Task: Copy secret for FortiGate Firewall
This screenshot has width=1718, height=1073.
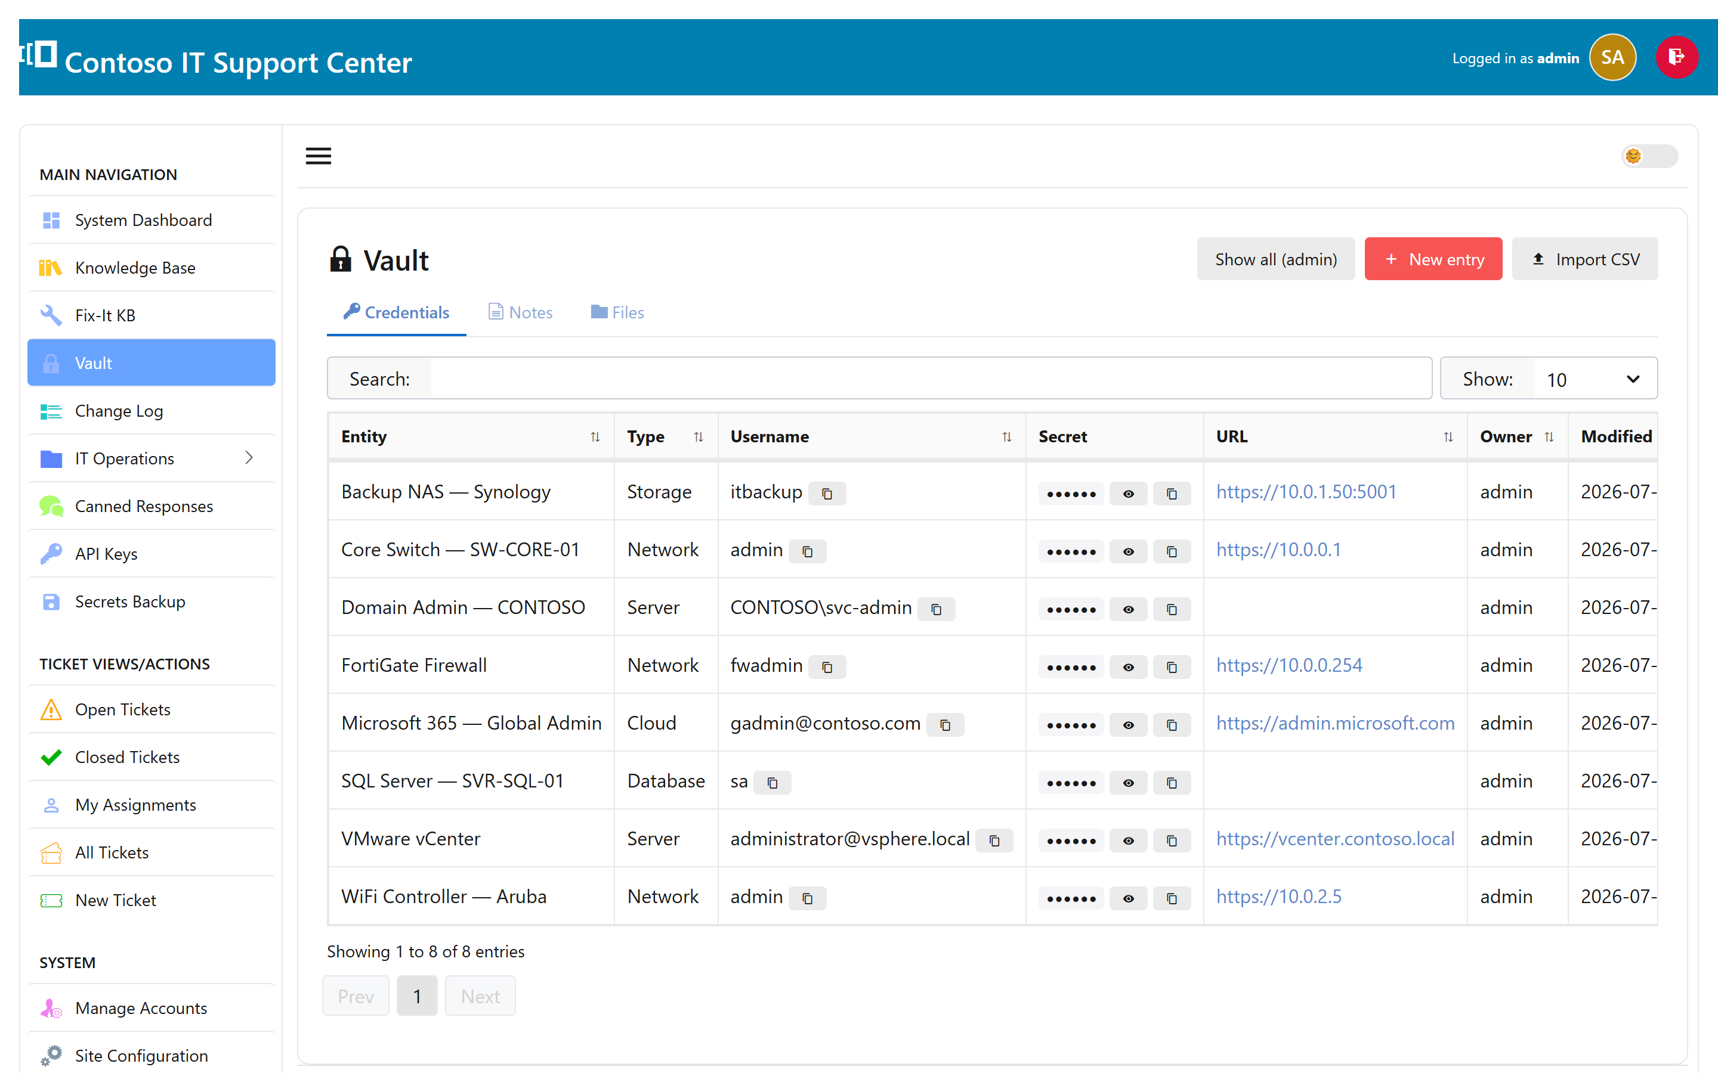Action: point(1172,667)
